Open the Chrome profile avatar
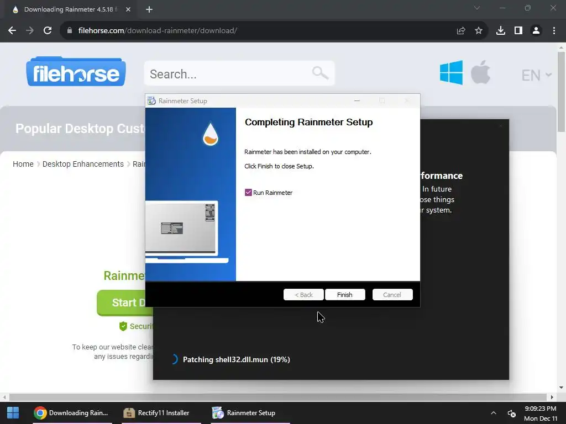 pyautogui.click(x=536, y=31)
